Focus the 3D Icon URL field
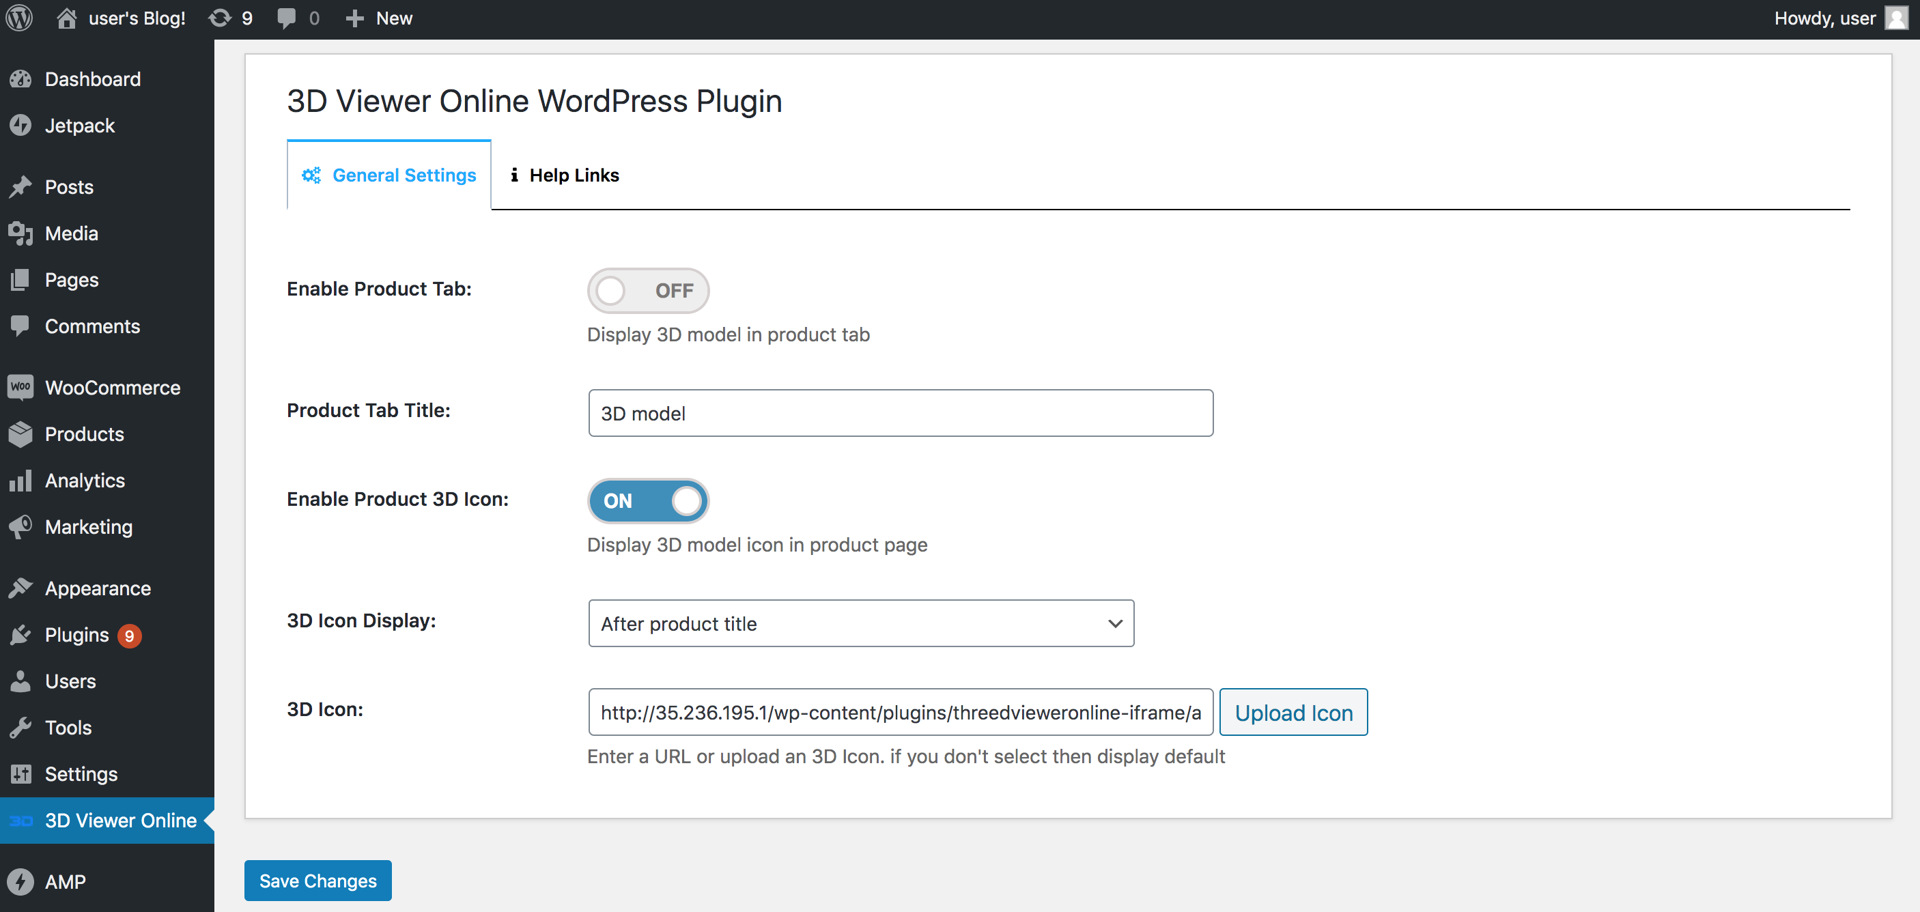Viewport: 1920px width, 912px height. (x=901, y=712)
